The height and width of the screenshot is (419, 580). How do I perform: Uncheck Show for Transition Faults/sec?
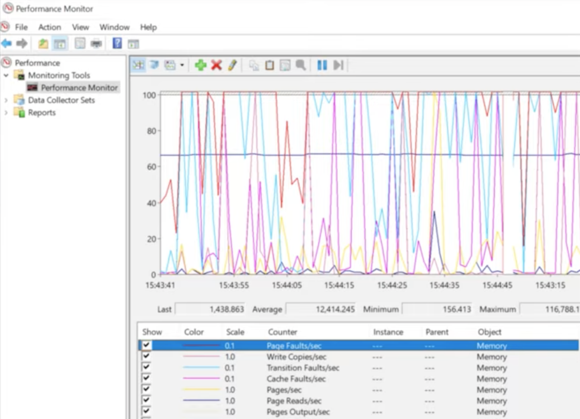pos(146,367)
